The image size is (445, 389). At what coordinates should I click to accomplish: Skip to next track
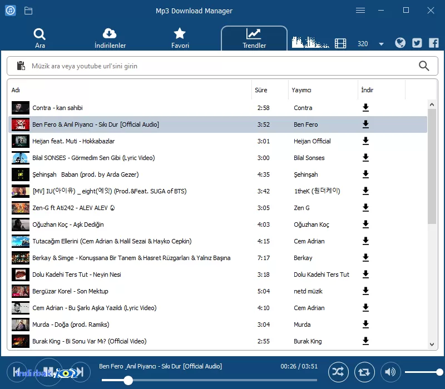point(80,372)
